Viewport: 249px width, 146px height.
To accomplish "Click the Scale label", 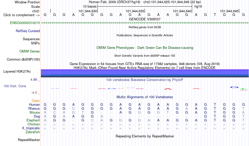I will pos(35,7).
